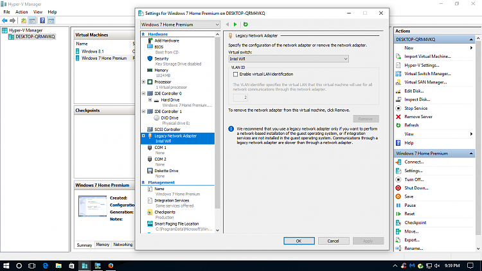Expand the Processor tree node
Screen dimensions: 482x271
tap(143, 82)
